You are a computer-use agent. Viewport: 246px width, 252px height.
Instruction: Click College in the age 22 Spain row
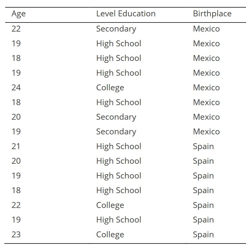click(x=110, y=205)
